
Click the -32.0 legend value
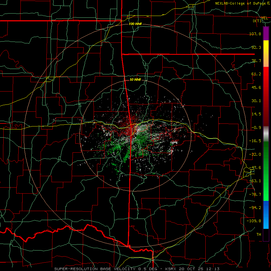click(x=255, y=154)
